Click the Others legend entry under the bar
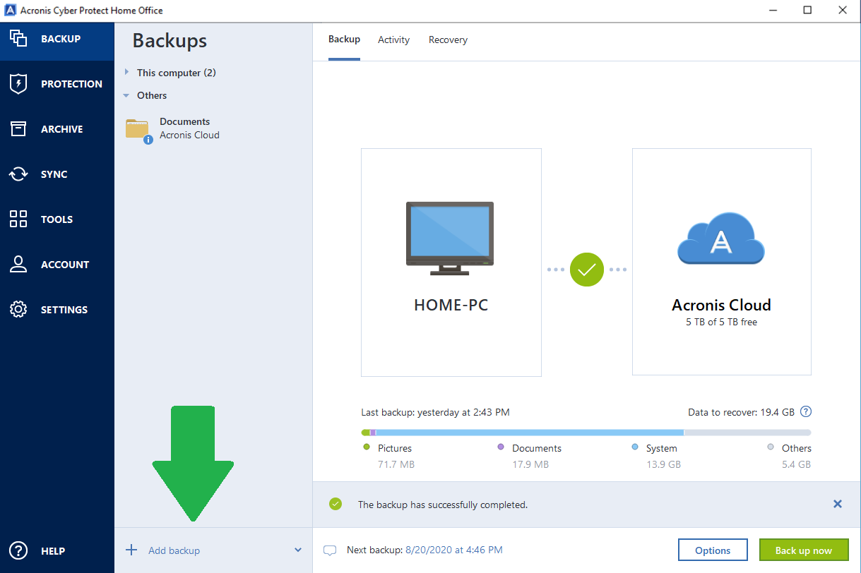 797,448
